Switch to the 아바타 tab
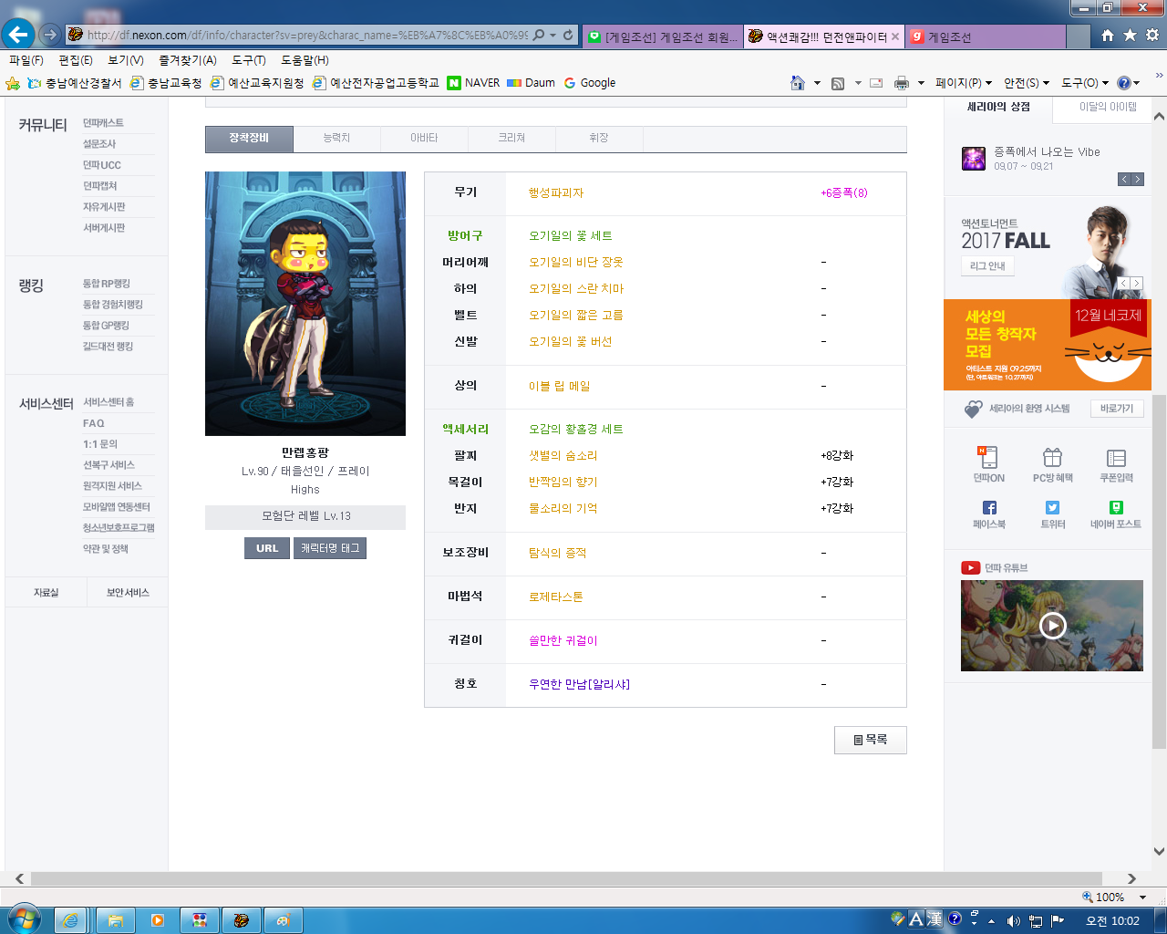The image size is (1167, 934). pos(424,138)
